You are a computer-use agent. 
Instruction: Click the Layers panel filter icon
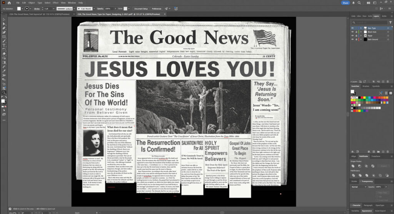click(390, 23)
